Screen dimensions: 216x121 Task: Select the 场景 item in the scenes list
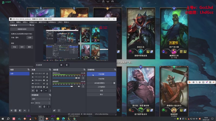[x=19, y=74]
